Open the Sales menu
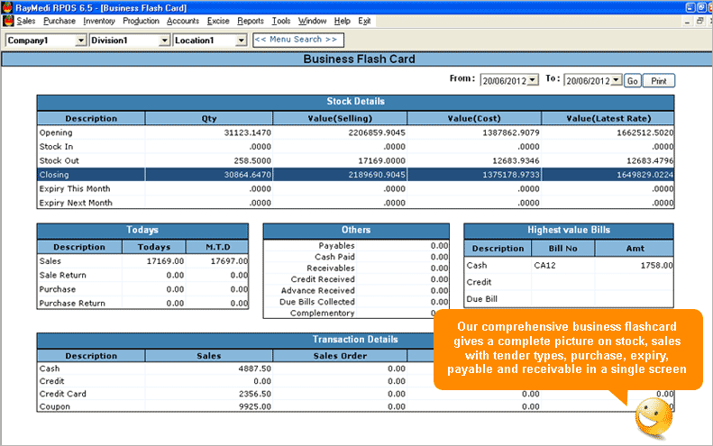 26,20
